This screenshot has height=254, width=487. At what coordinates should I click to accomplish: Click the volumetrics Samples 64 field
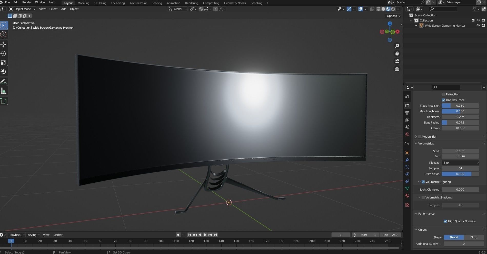tap(460, 168)
